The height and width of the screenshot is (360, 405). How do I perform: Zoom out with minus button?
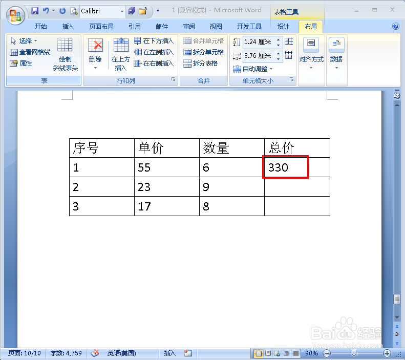click(x=327, y=353)
